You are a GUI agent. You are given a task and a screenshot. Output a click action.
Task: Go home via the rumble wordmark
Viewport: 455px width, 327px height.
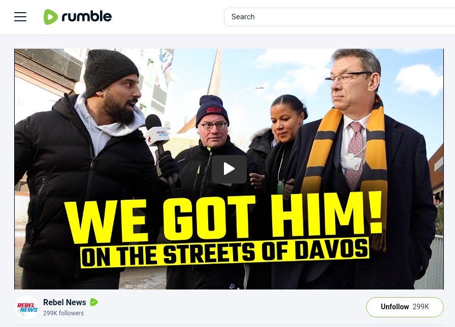tap(87, 17)
